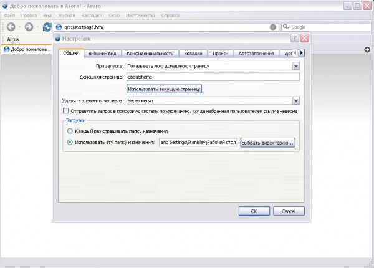Add a new tab with the plus icon
Viewport: 374px width, 268px height.
click(x=367, y=50)
